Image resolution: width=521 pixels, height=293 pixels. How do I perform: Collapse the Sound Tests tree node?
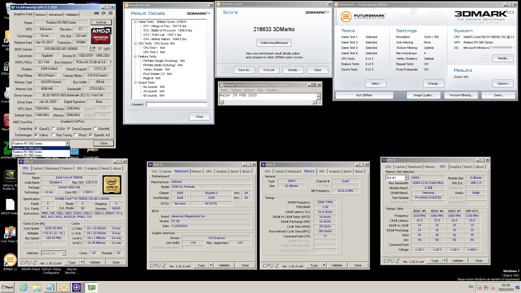[135, 82]
